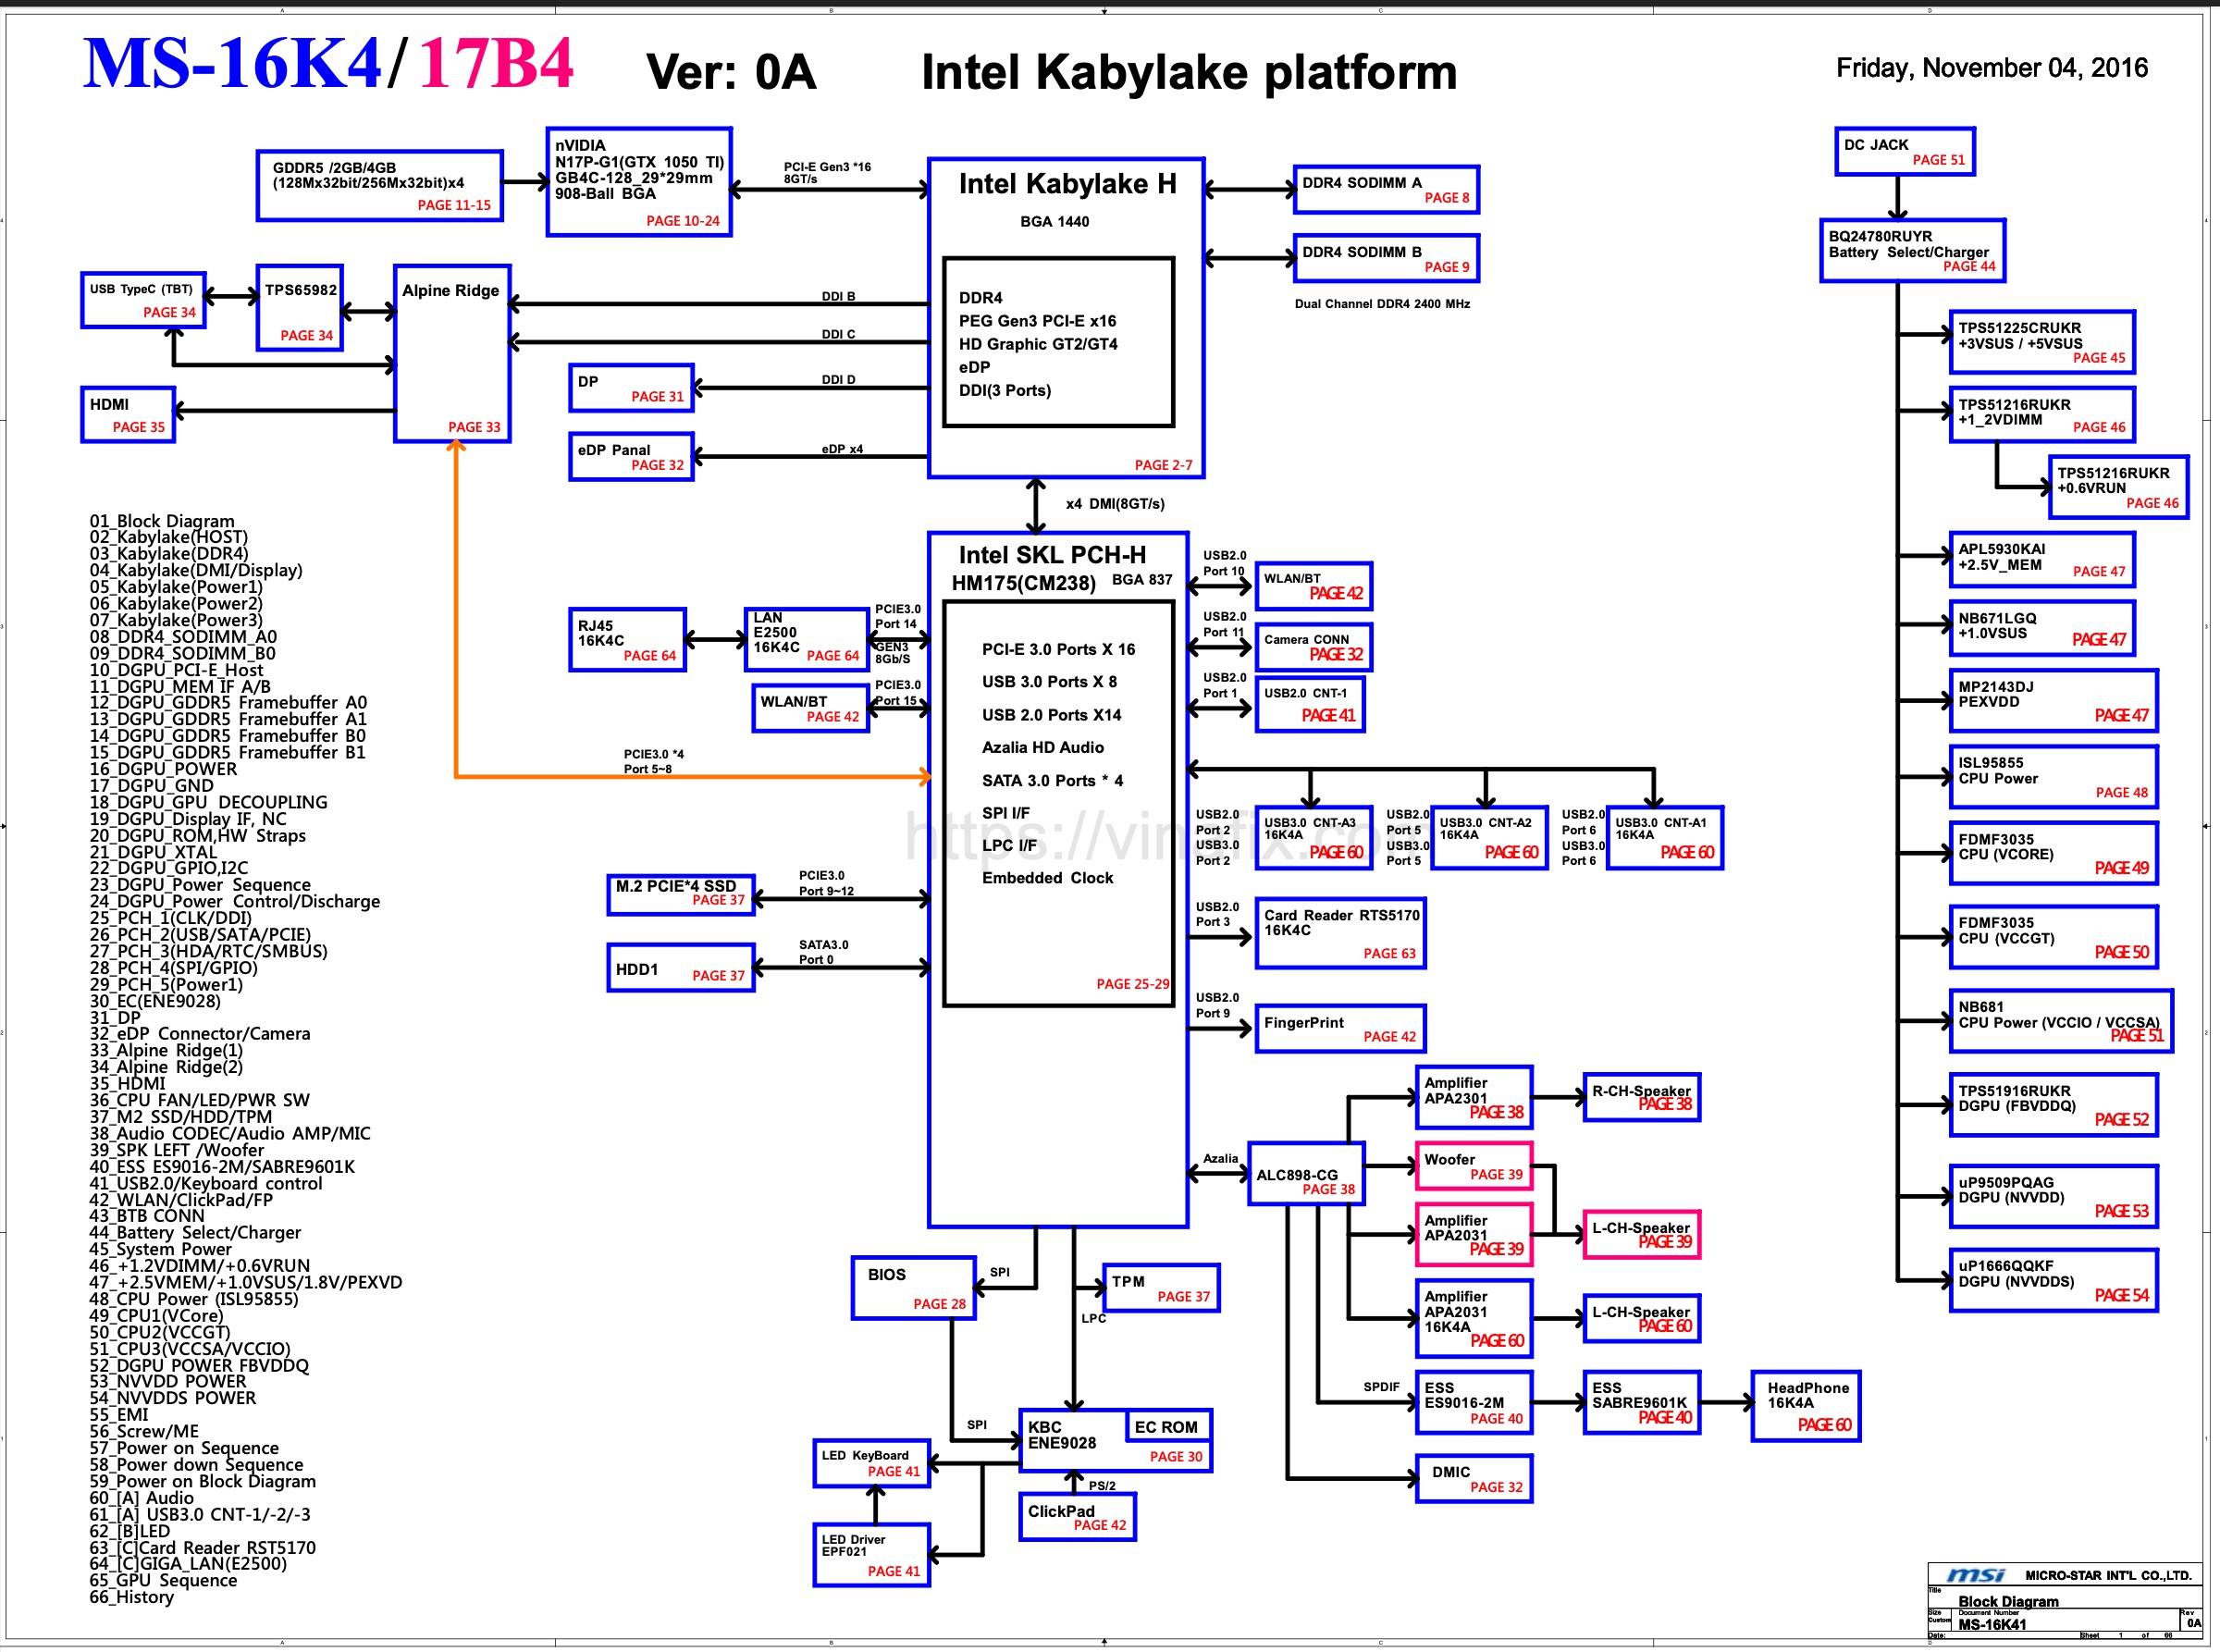Click the ISL95855 CPU Power block
The width and height of the screenshot is (2220, 1652).
pos(2054,777)
